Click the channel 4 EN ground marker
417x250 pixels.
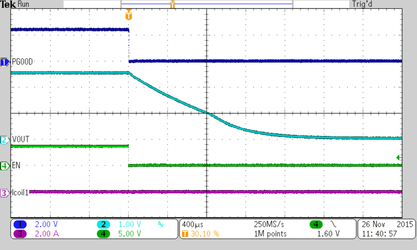coord(5,165)
